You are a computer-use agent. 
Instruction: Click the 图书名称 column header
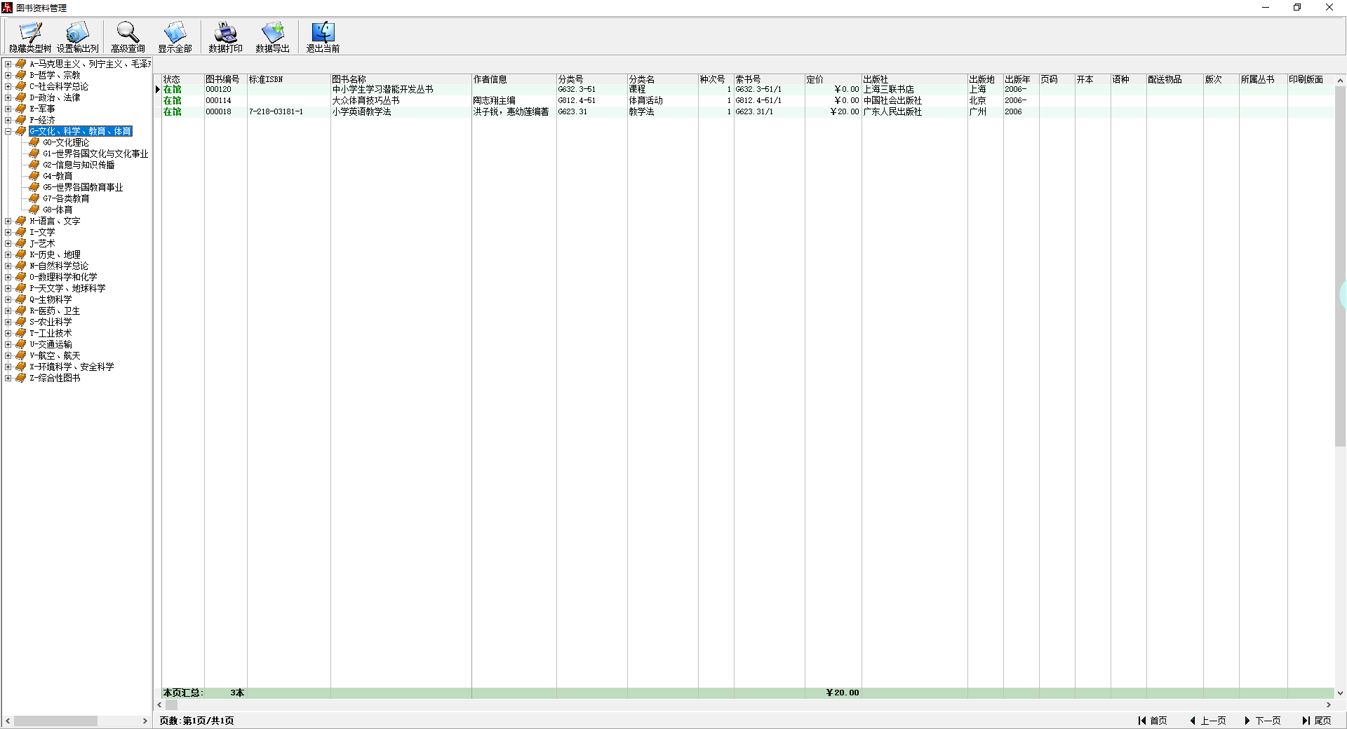click(x=401, y=79)
